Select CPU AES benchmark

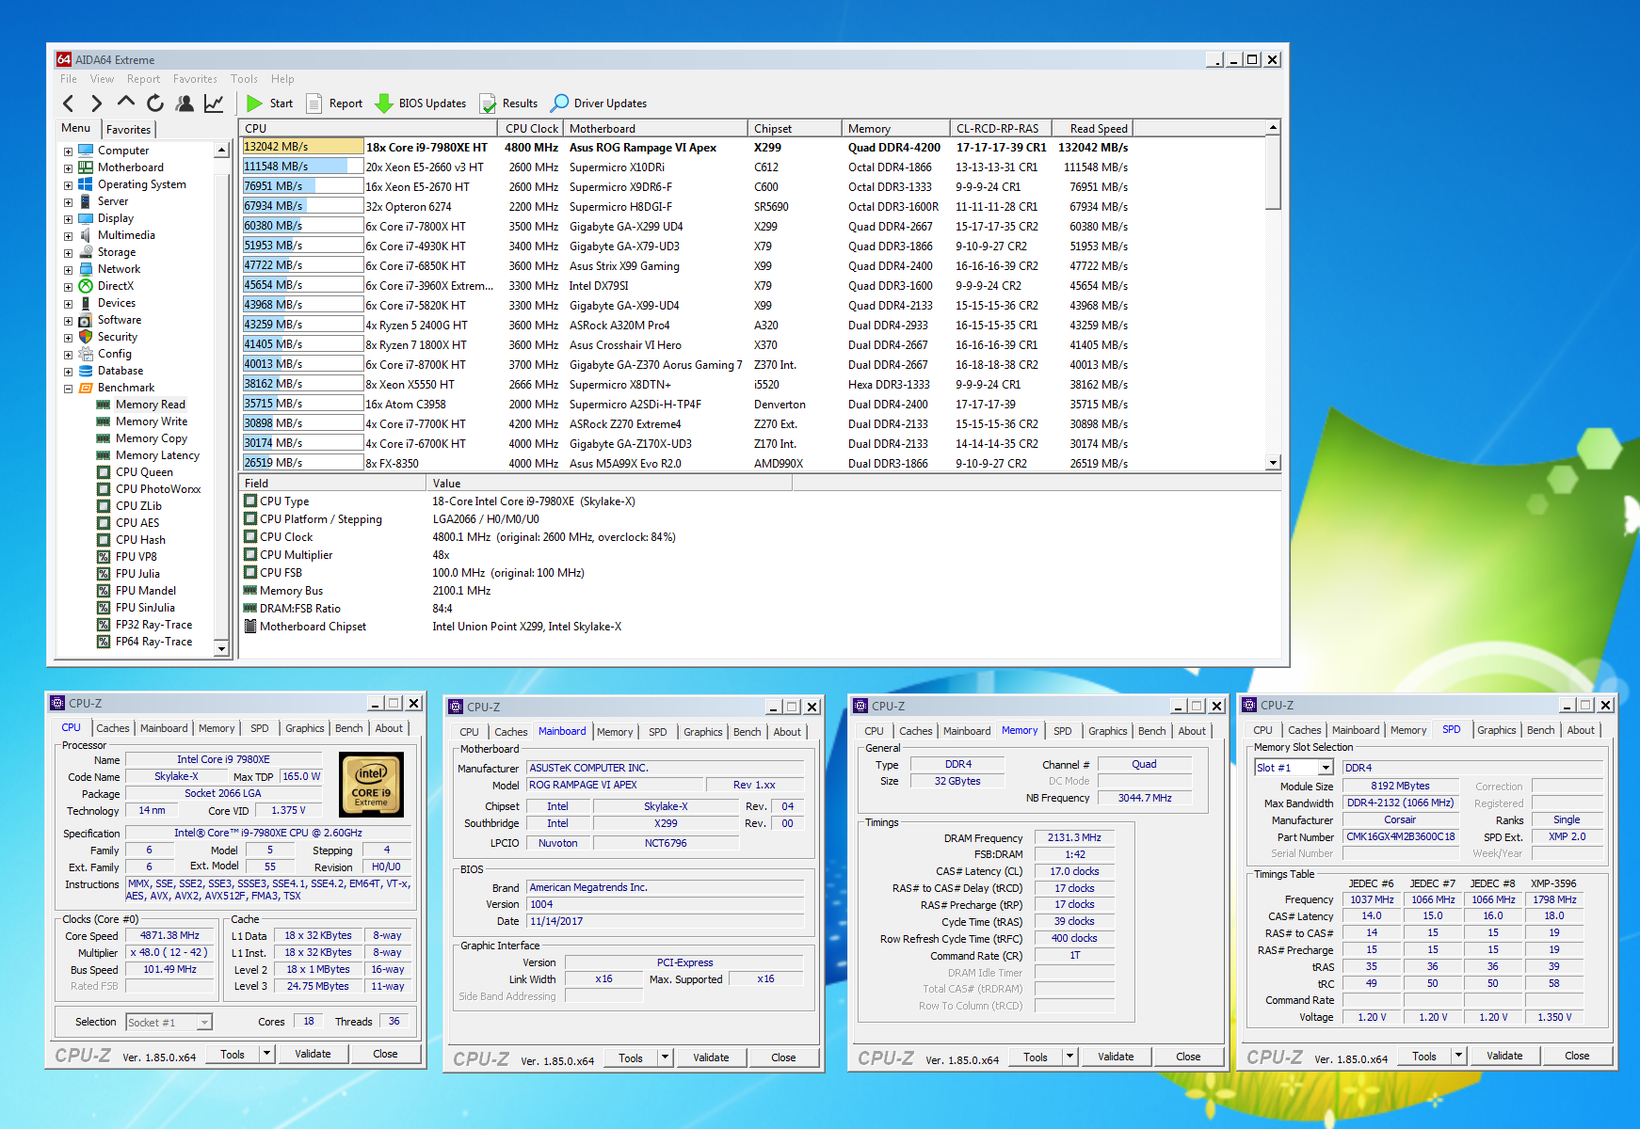[137, 523]
